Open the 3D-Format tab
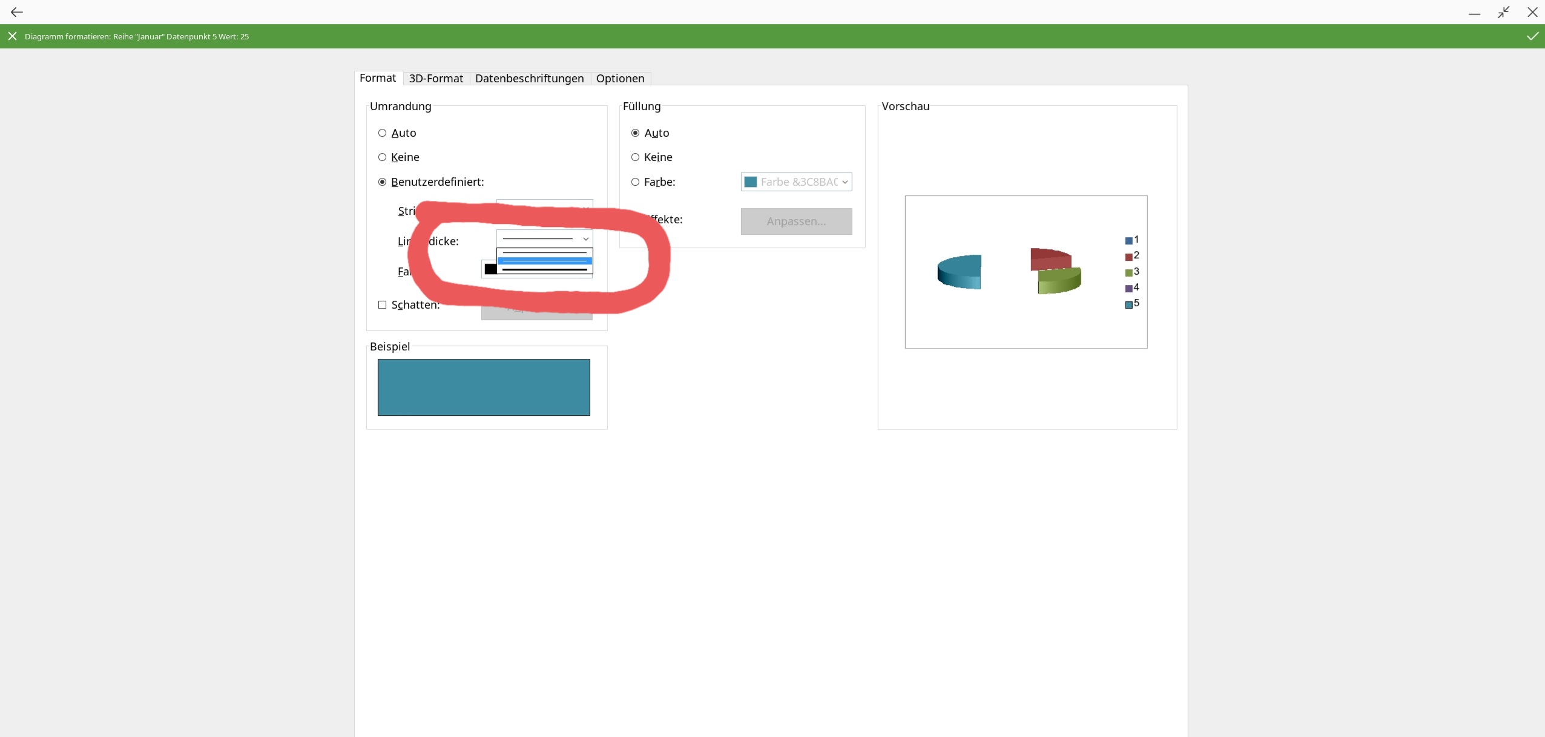The image size is (1545, 737). coord(436,79)
